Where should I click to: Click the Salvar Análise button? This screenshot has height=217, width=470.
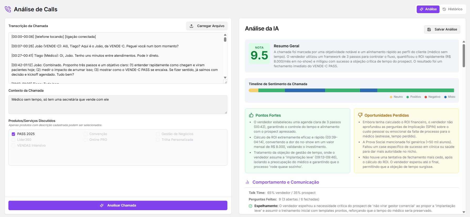coord(442,29)
